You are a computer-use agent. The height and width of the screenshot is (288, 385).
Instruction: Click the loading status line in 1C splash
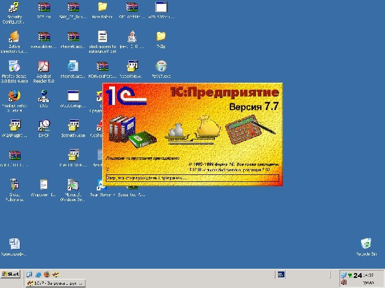[x=192, y=178]
